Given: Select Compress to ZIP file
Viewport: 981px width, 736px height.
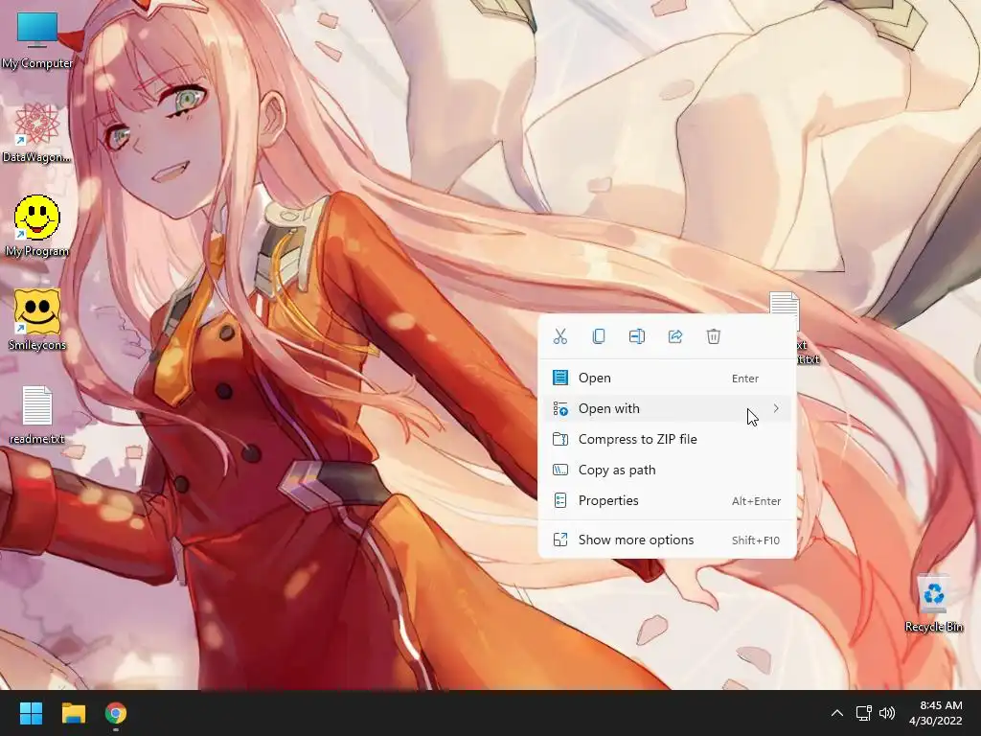Looking at the screenshot, I should (667, 439).
